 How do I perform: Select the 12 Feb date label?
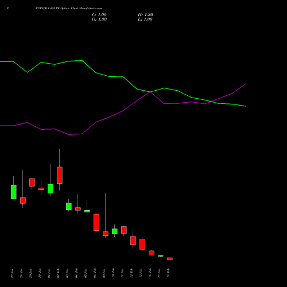click(x=131, y=273)
